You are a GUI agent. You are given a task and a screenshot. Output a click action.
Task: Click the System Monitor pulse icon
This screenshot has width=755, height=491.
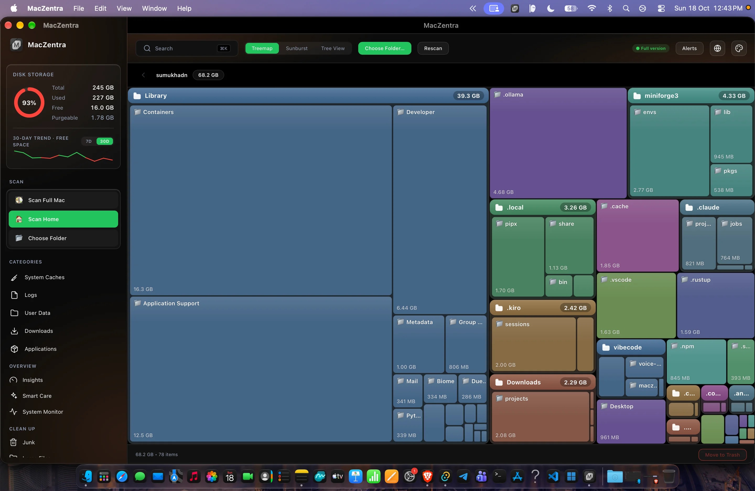[13, 412]
